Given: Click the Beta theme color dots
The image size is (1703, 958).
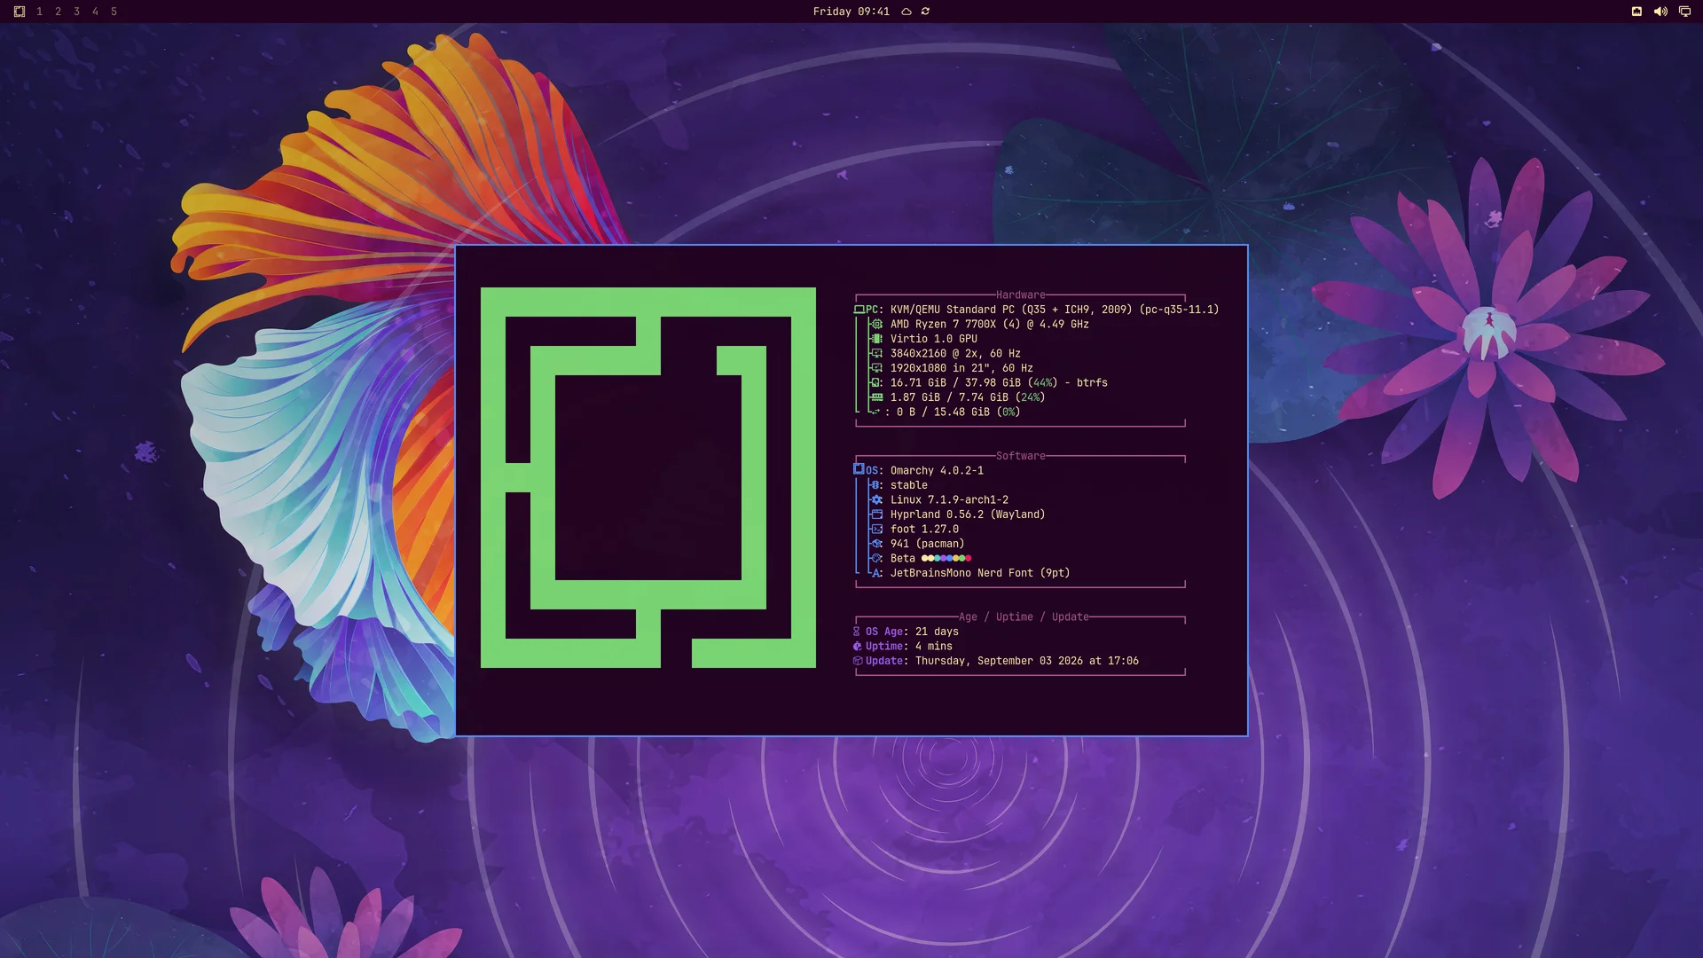Looking at the screenshot, I should coord(946,558).
